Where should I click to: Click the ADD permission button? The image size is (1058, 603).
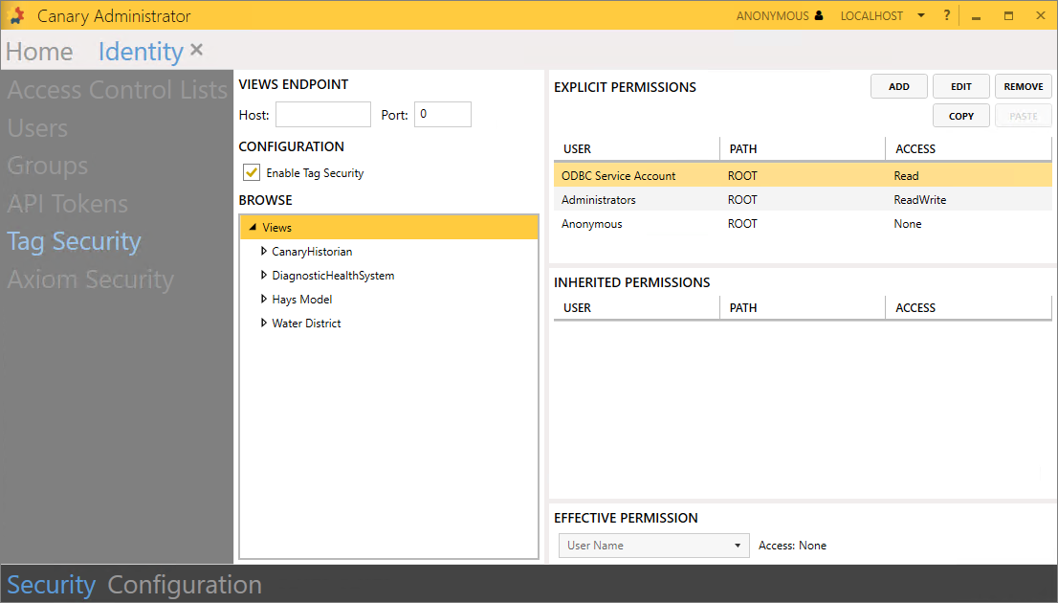click(898, 87)
